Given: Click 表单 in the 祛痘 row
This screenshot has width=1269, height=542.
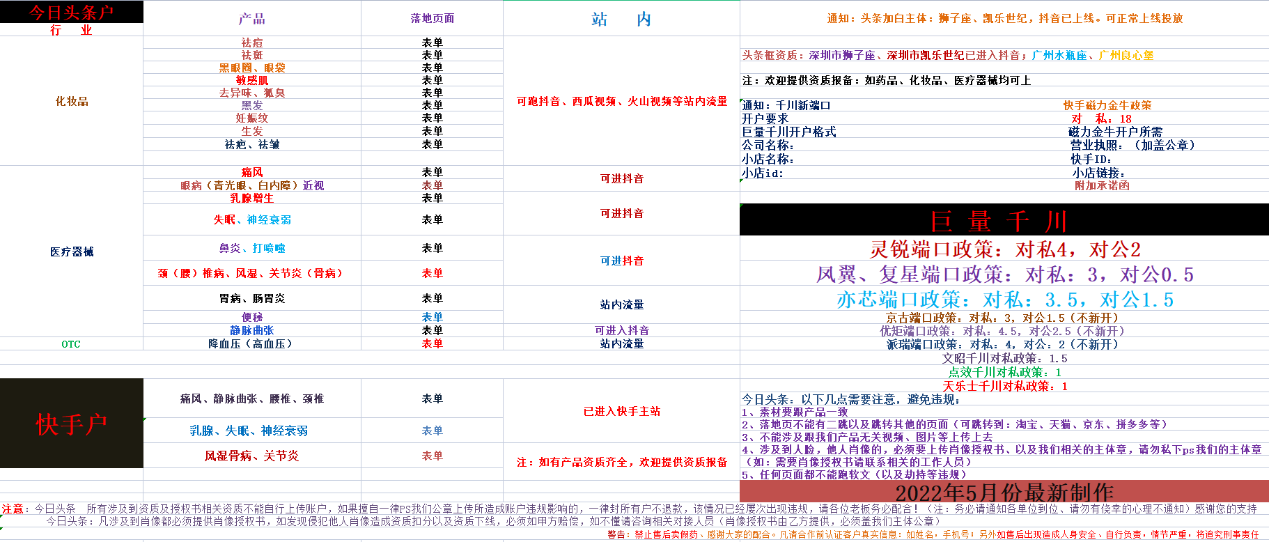Looking at the screenshot, I should (432, 42).
